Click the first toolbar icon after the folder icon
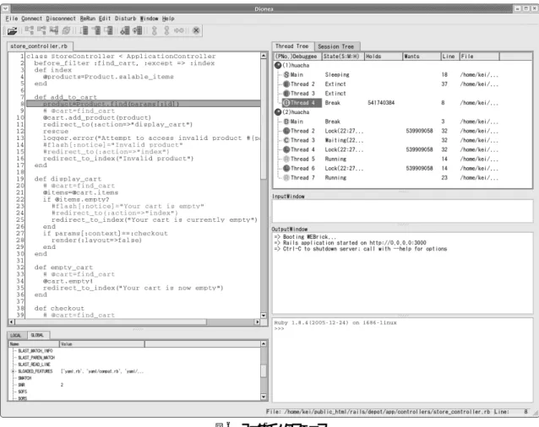This screenshot has width=539, height=427. pos(30,30)
